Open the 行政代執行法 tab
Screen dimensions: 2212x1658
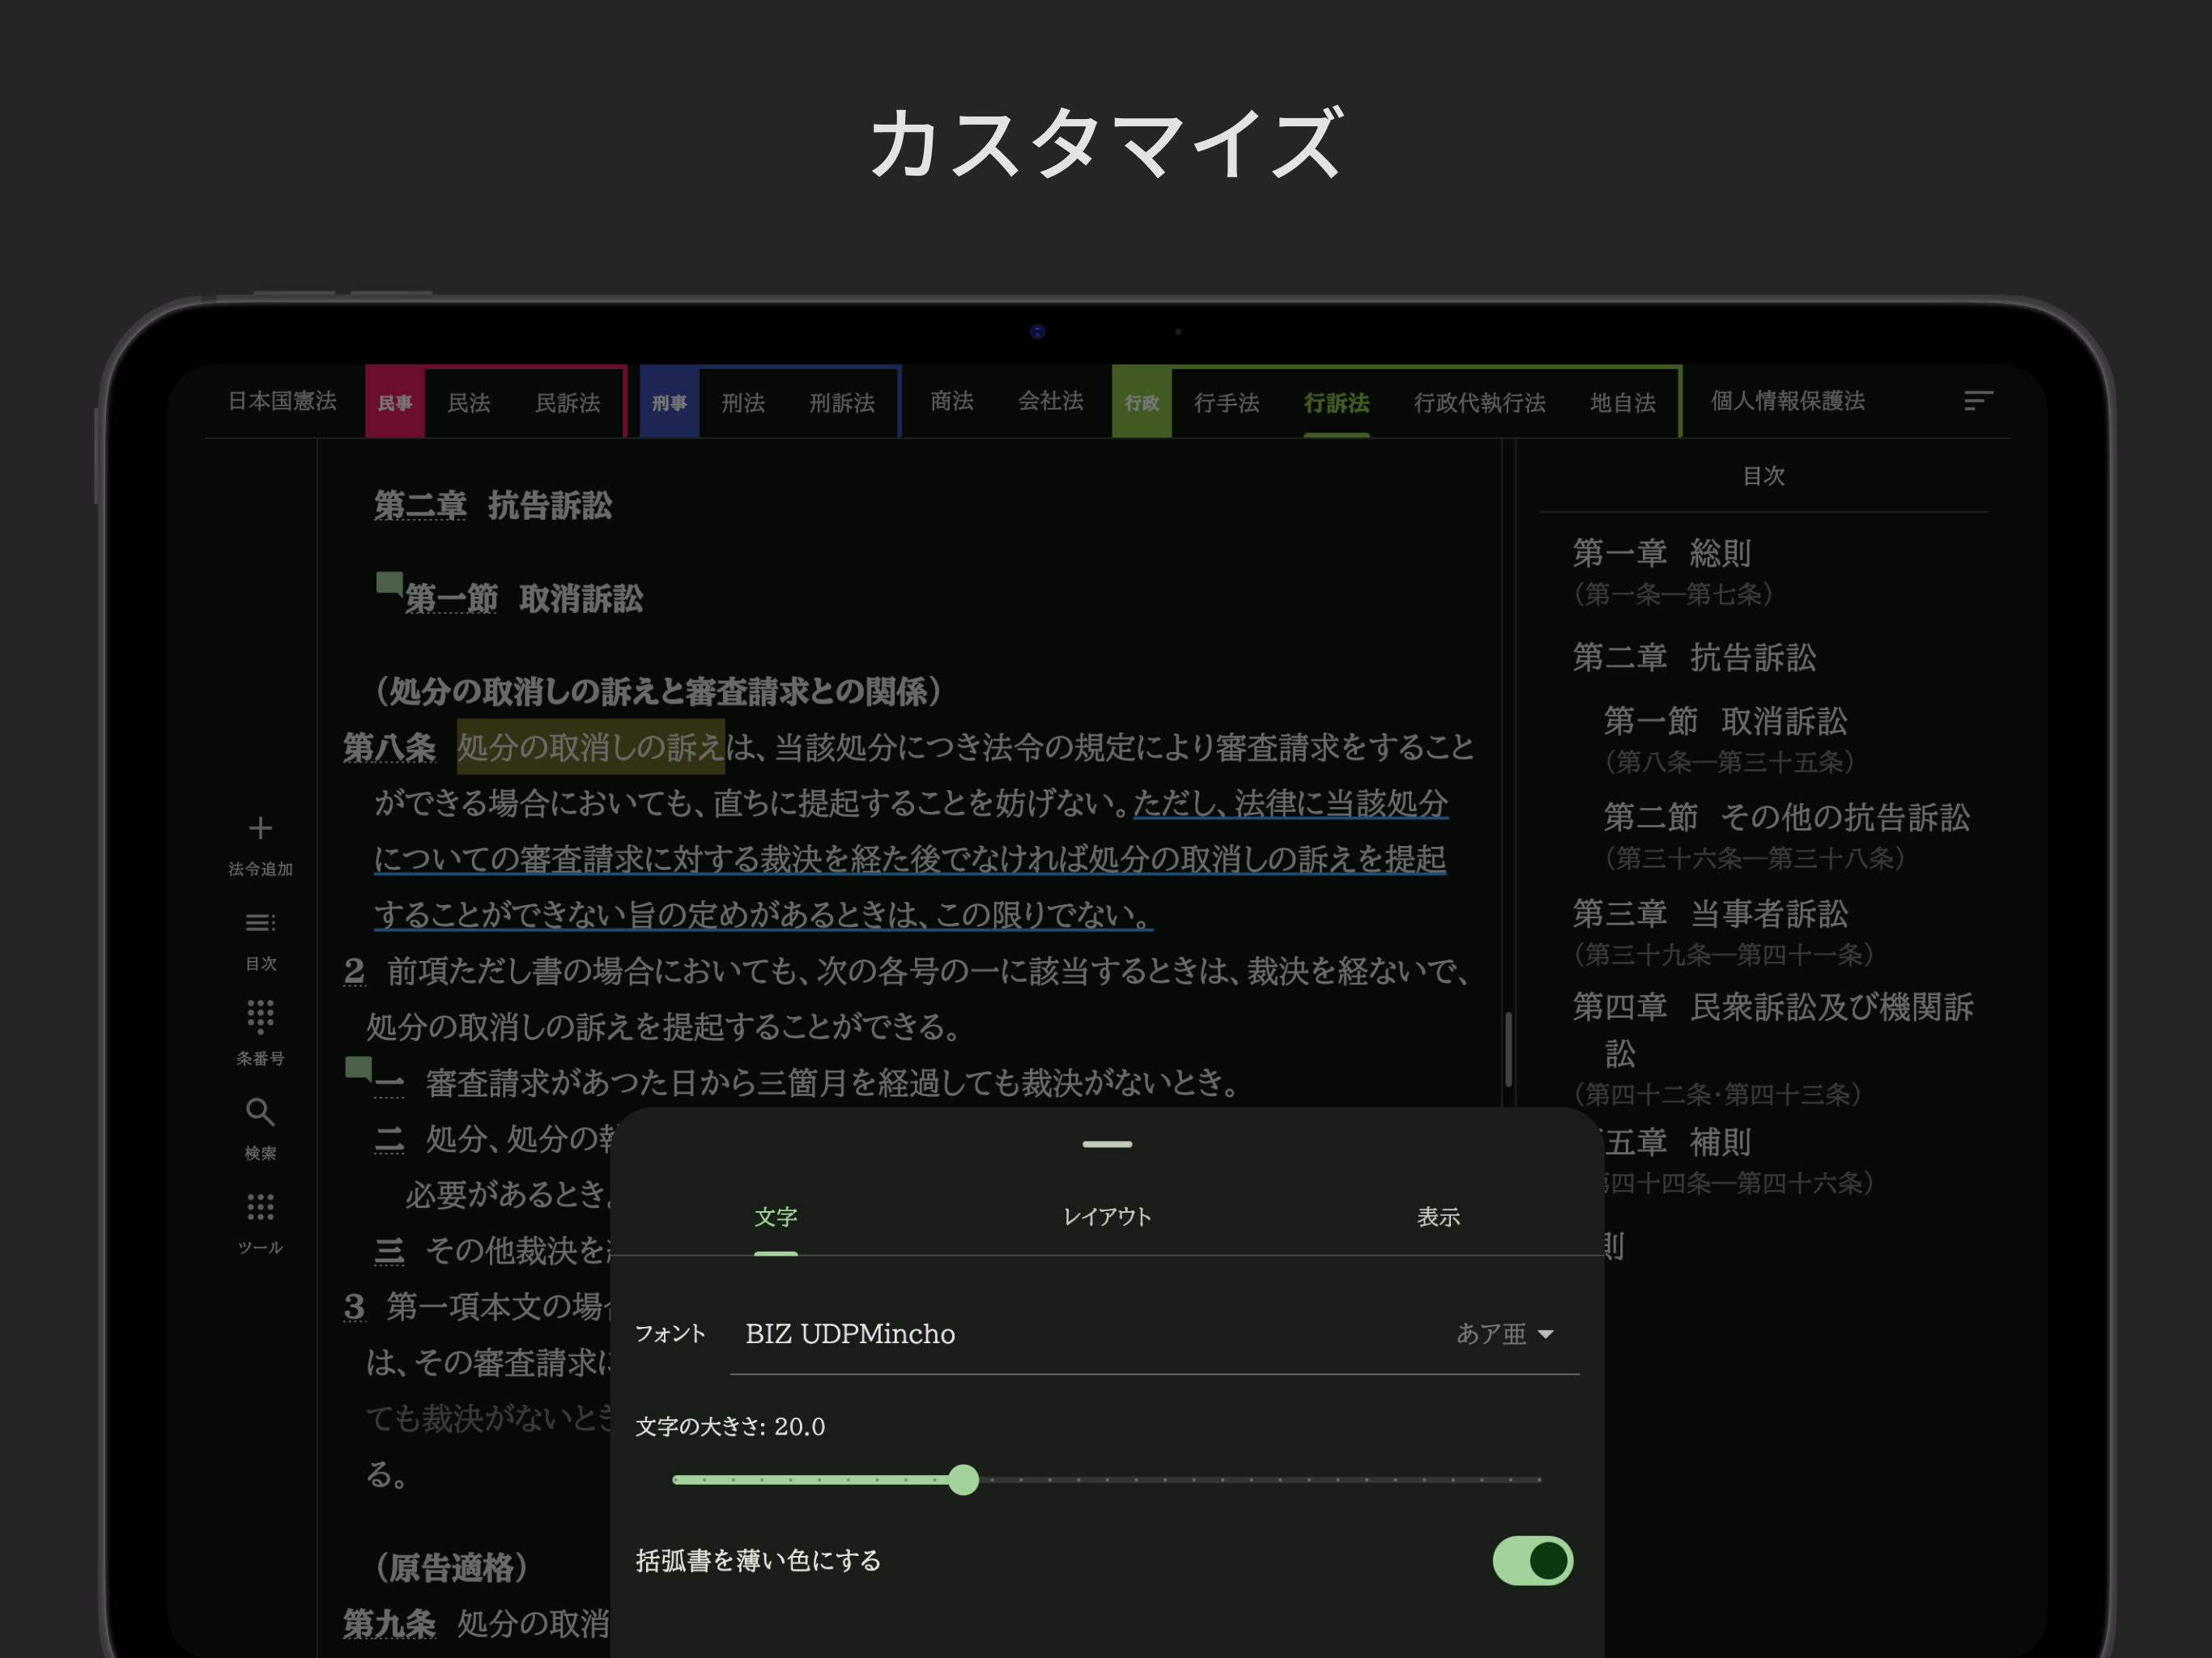pyautogui.click(x=1479, y=403)
